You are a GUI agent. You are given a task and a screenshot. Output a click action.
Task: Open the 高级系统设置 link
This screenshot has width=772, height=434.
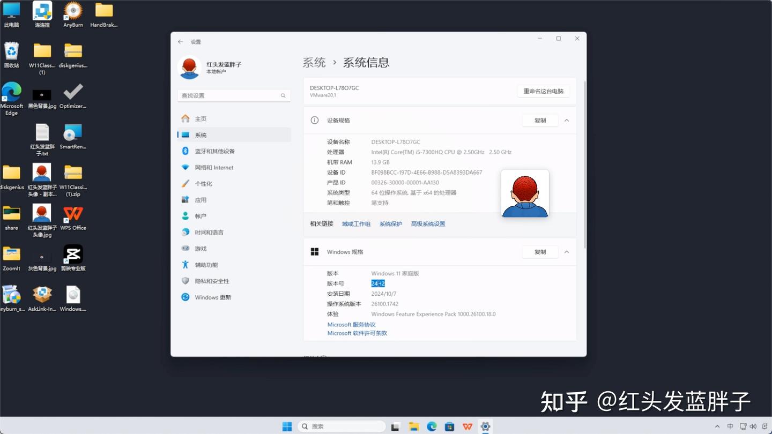pyautogui.click(x=428, y=224)
